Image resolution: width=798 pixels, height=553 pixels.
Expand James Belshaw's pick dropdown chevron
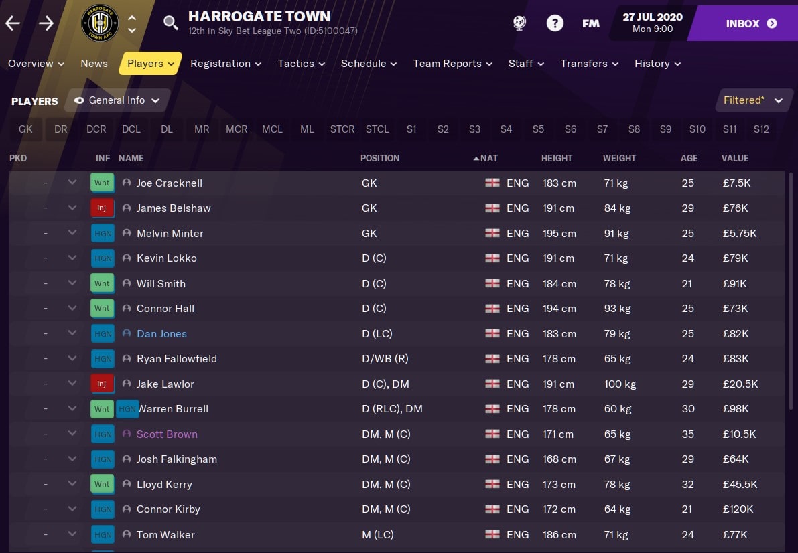coord(72,208)
